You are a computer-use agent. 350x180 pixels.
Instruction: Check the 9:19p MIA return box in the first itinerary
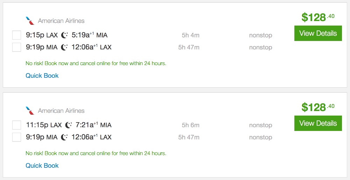coord(16,47)
